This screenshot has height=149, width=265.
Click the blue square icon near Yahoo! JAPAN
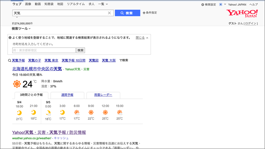(221, 4)
